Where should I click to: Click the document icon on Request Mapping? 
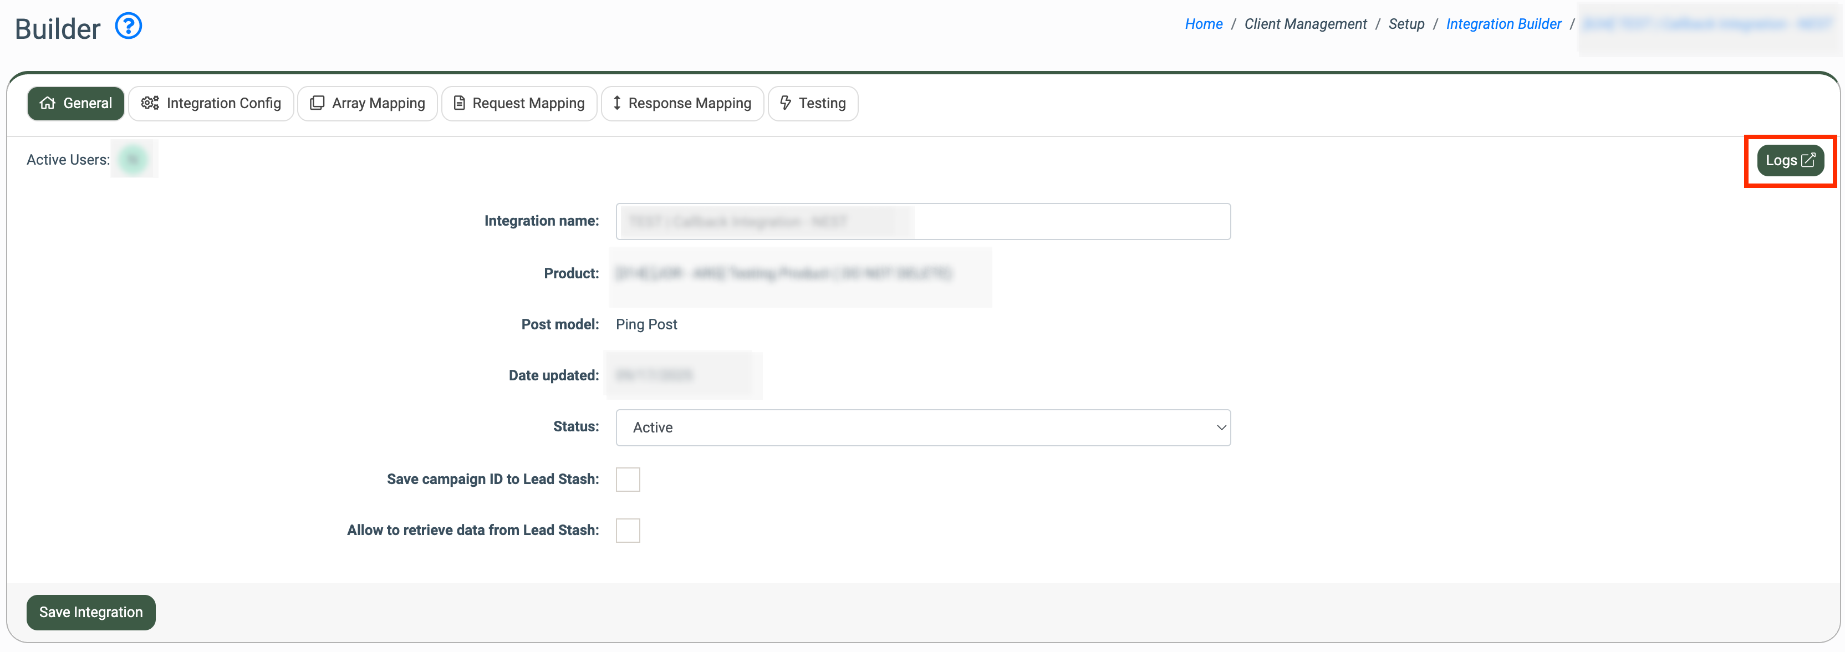click(459, 103)
